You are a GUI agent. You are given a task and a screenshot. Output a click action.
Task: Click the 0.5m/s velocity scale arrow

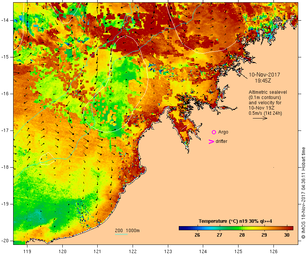coord(260,118)
